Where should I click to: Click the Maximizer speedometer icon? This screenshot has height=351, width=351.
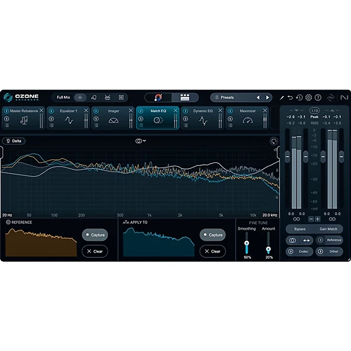click(x=247, y=120)
